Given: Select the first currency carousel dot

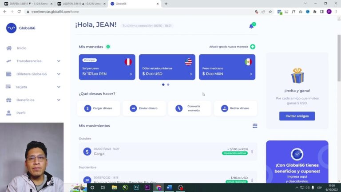Looking at the screenshot, I should point(163,84).
